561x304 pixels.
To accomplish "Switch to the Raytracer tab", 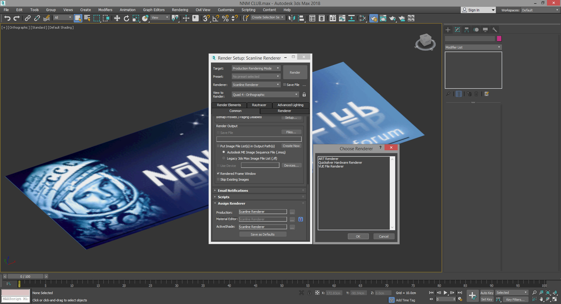I will 259,105.
